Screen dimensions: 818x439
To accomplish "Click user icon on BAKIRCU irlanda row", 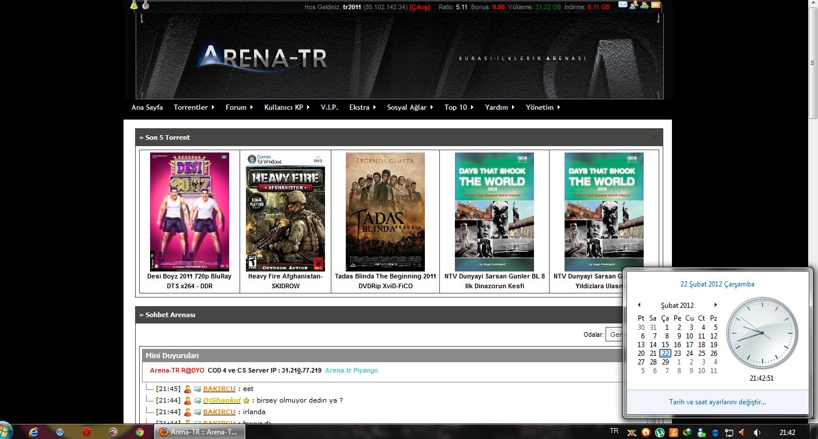I will (188, 412).
